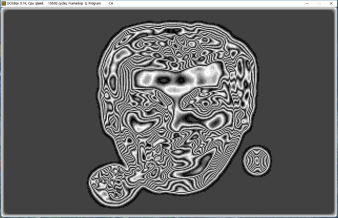Click the DOSBox 0.74 title bar text
The height and width of the screenshot is (218, 338).
pos(60,4)
